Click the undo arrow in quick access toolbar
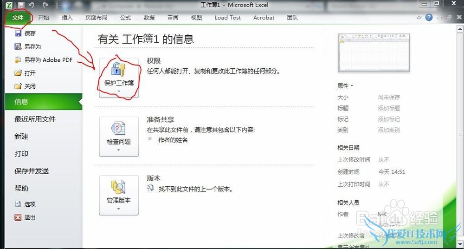464x249 pixels. click(x=32, y=5)
